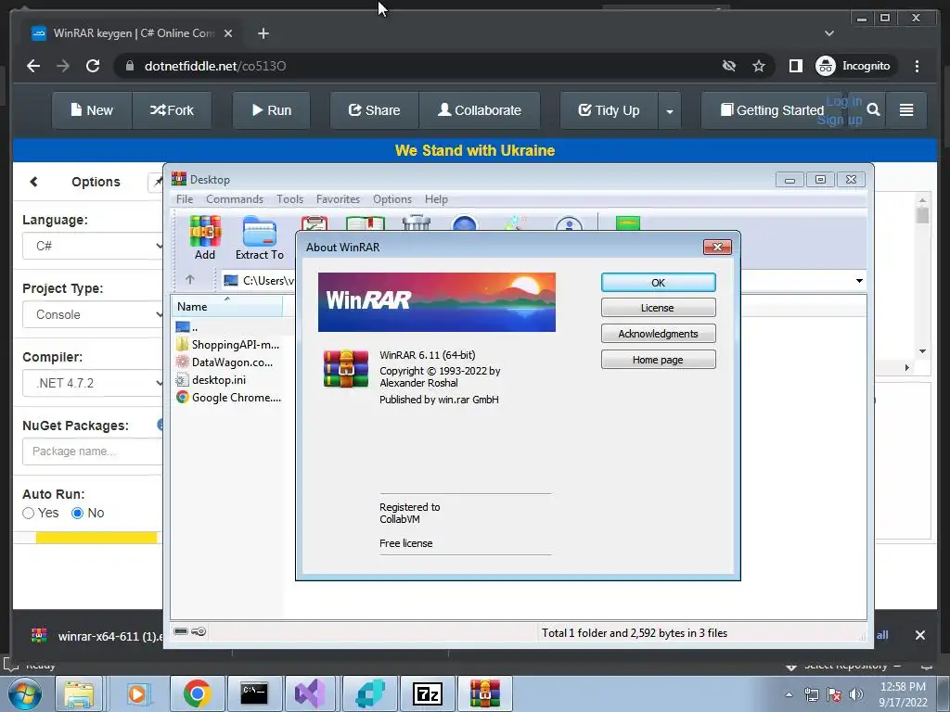
Task: Open the Chrome three-dot menu
Action: coord(917,66)
